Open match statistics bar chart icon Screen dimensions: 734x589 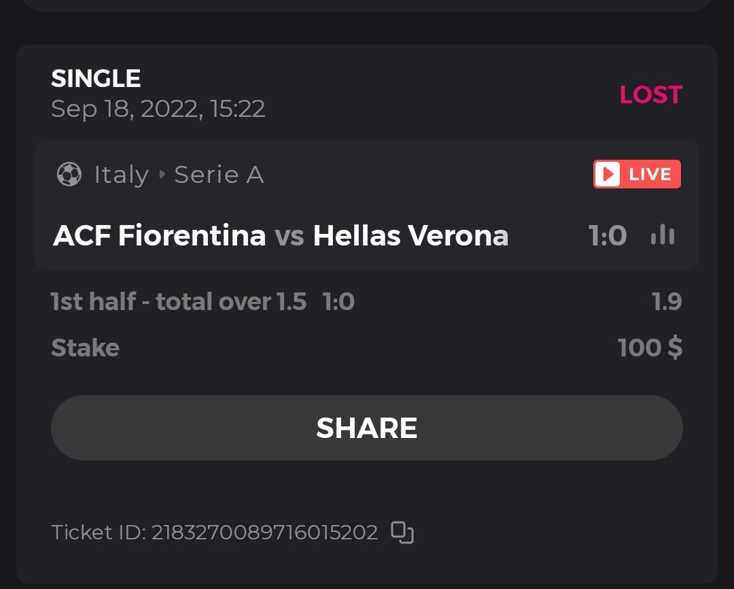662,235
